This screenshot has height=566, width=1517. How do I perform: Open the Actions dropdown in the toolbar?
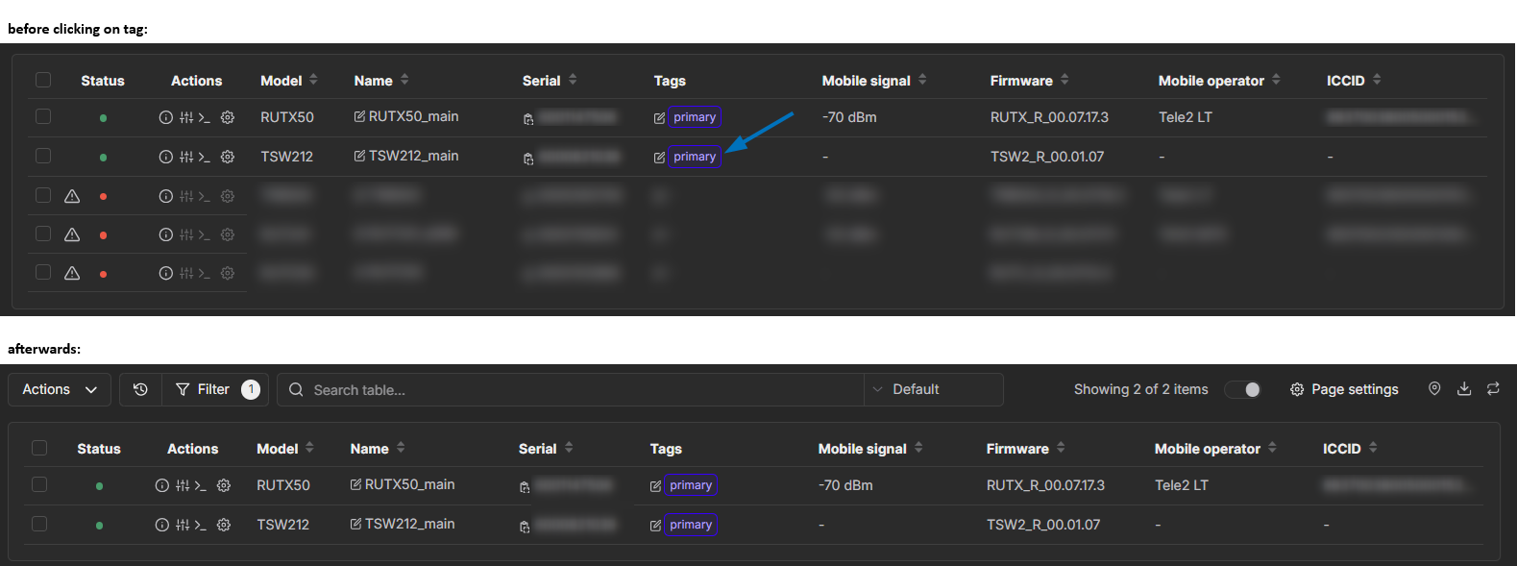[x=60, y=389]
